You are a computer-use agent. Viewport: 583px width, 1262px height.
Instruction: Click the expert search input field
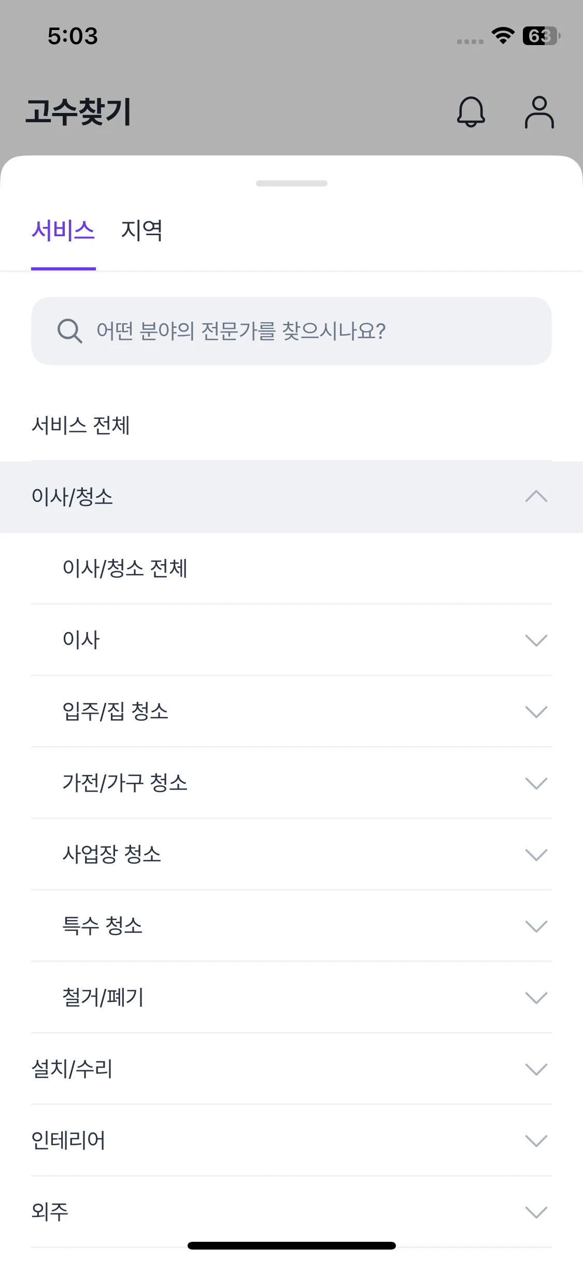[x=311, y=331]
